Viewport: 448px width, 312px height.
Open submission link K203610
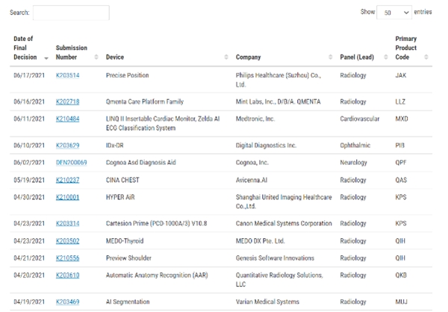[67, 275]
